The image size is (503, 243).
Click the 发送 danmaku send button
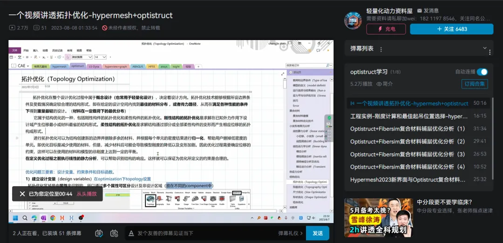coord(318,233)
